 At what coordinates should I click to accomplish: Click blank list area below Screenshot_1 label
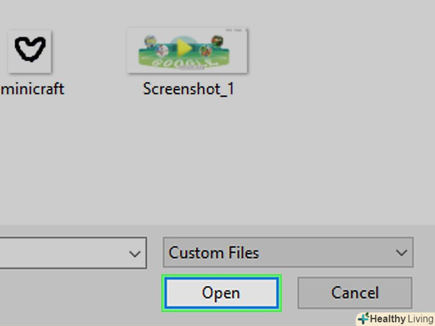click(188, 155)
